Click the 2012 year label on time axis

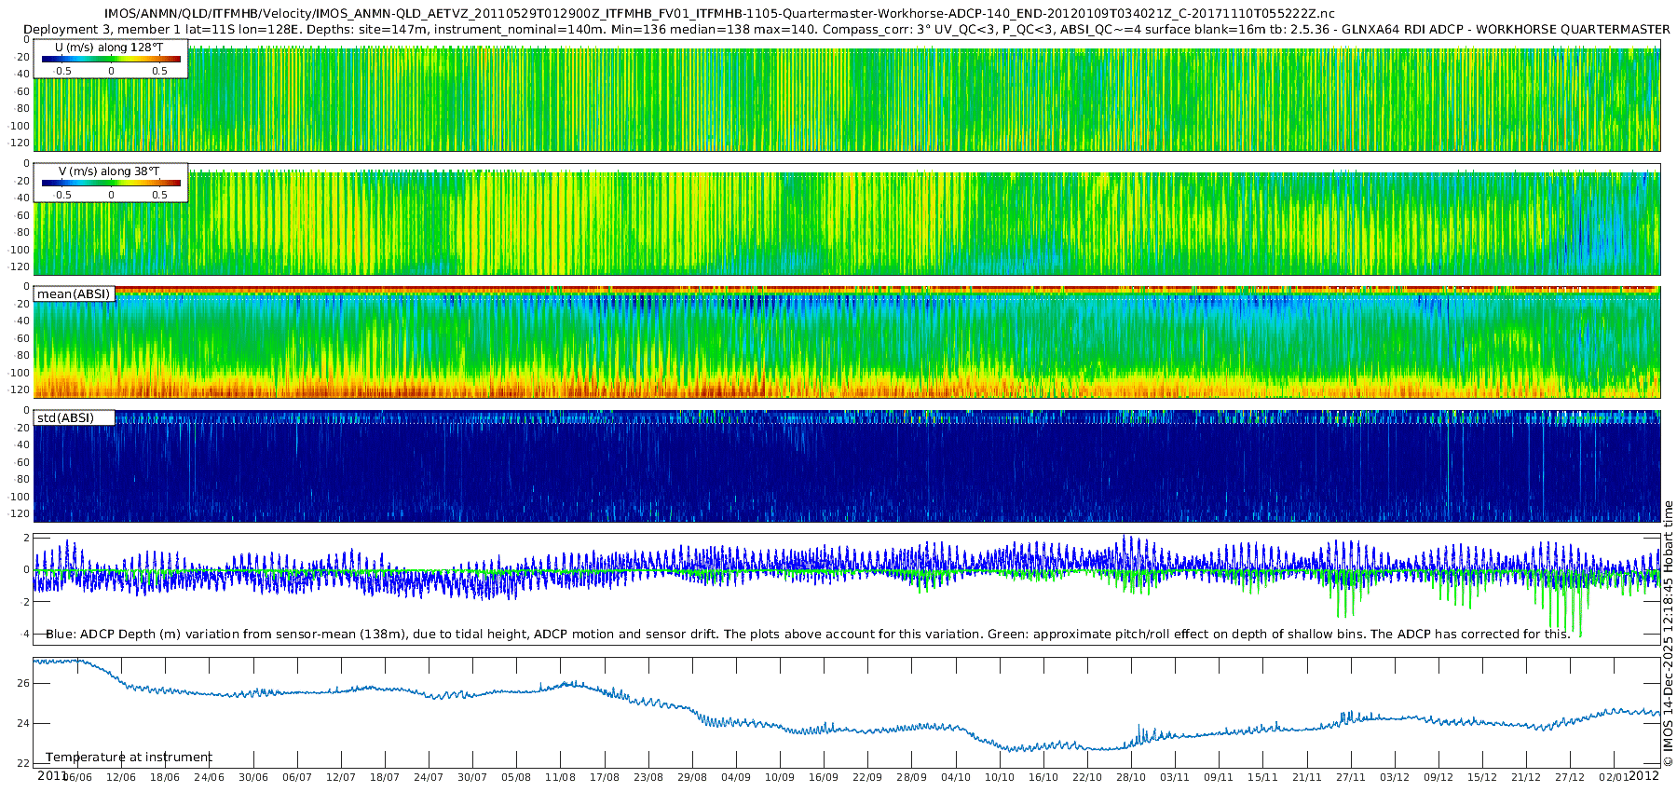1643,775
